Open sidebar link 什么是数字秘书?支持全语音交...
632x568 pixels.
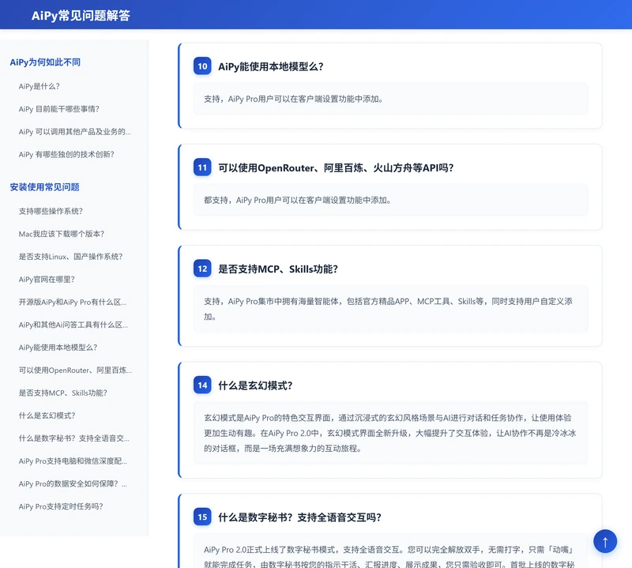click(x=74, y=438)
